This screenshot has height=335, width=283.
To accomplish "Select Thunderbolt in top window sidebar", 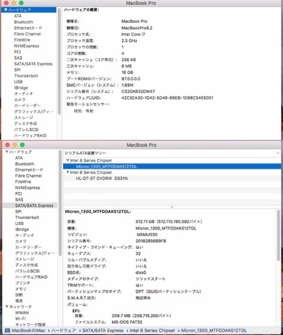I will pyautogui.click(x=26, y=76).
